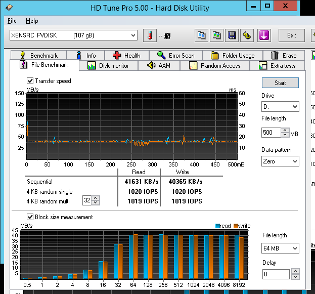Uncheck the Block size measurement checkbox
This screenshot has width=315, height=294.
coord(30,217)
